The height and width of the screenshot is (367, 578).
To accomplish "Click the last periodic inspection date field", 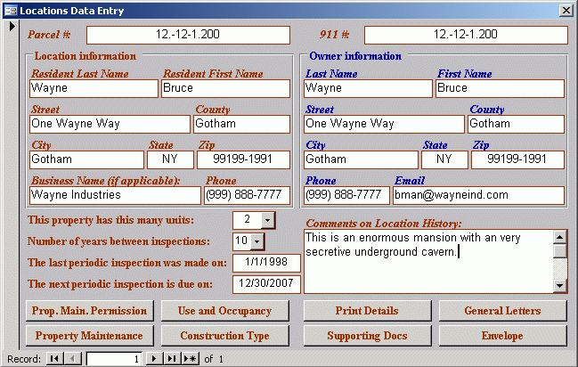I will 266,263.
